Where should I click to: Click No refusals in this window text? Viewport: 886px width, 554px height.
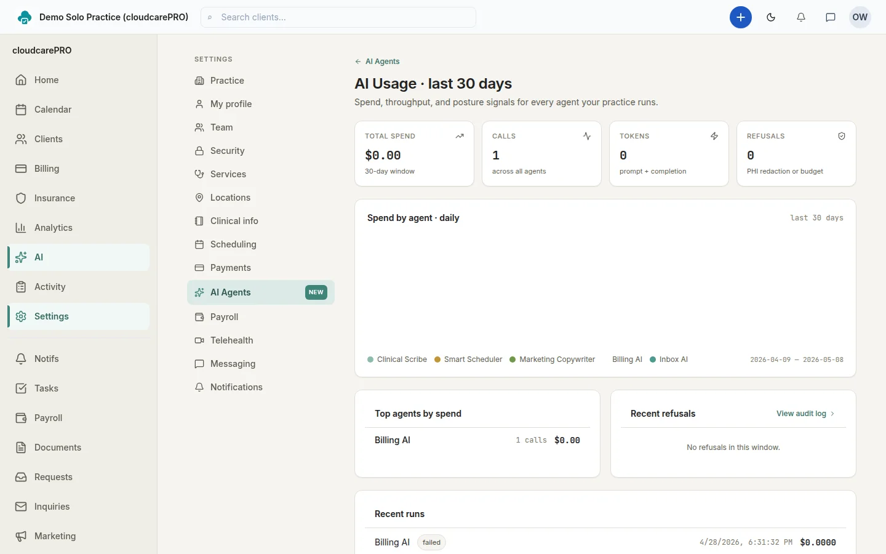coord(733,448)
